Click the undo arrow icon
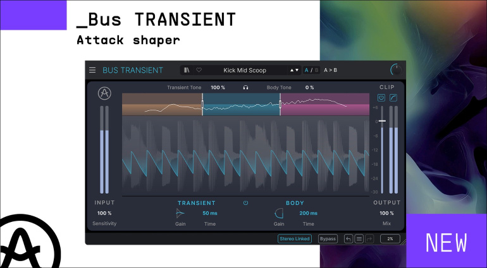The width and height of the screenshot is (487, 268). pos(348,239)
